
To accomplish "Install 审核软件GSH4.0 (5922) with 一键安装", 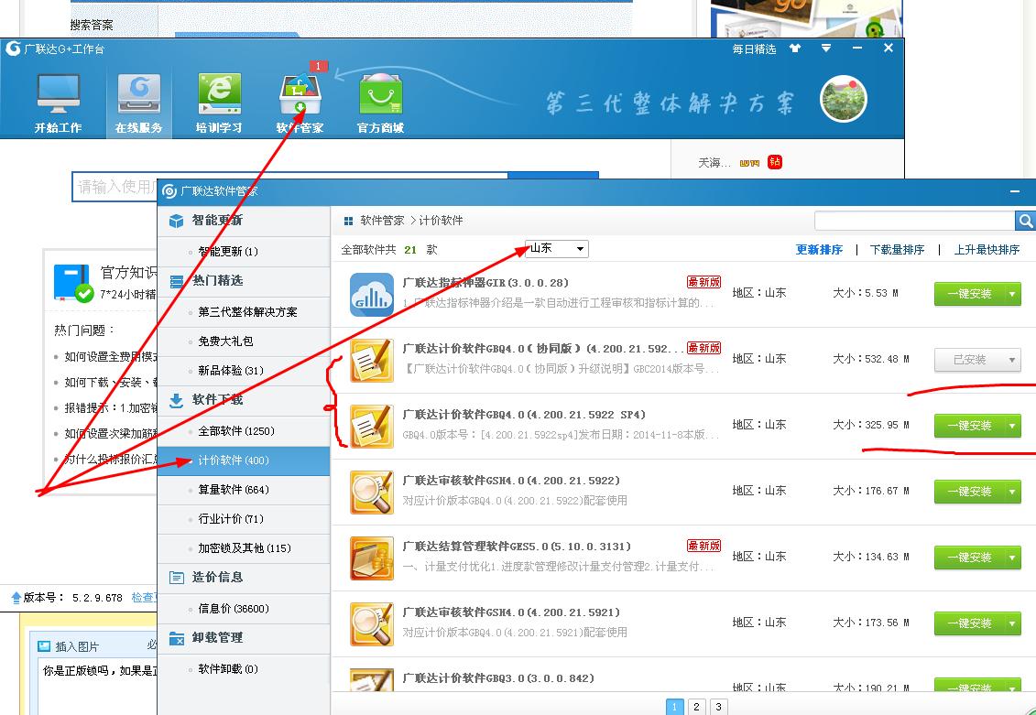I will (969, 492).
